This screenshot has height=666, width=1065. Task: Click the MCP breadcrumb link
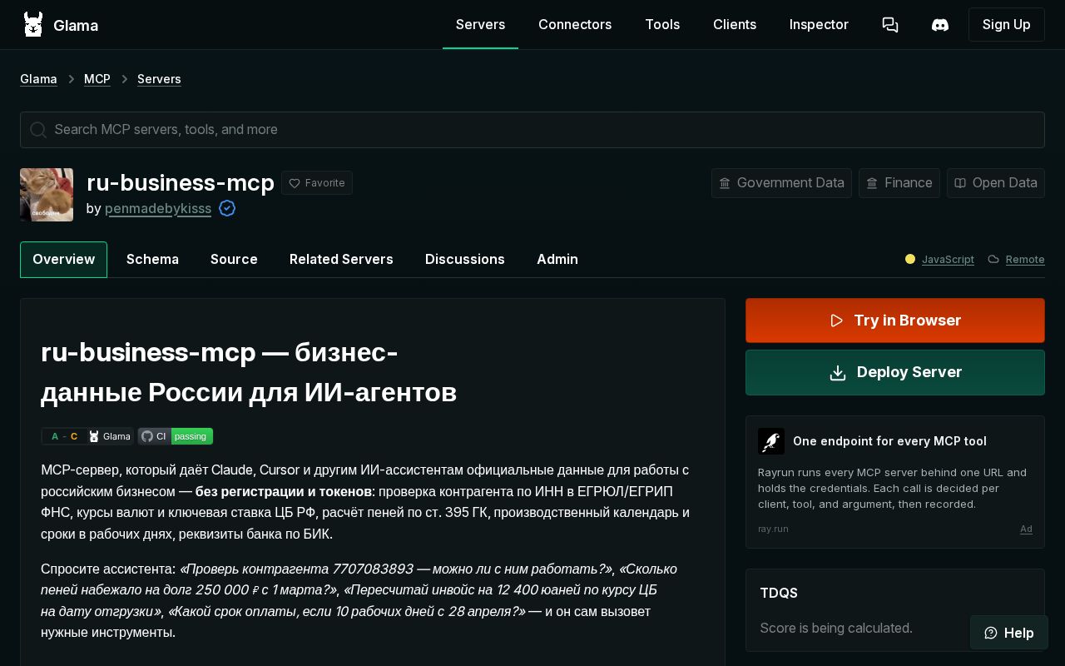97,79
